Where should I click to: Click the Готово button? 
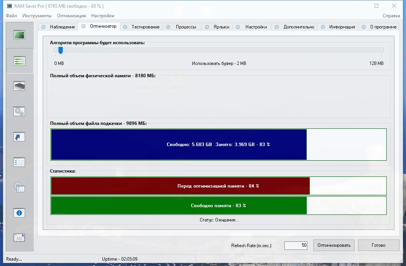click(378, 245)
